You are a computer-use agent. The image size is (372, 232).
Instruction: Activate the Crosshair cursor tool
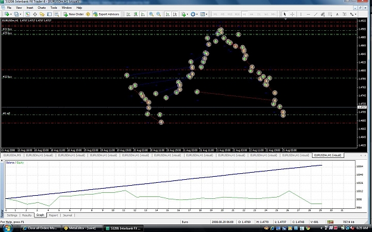[x=292, y=14]
